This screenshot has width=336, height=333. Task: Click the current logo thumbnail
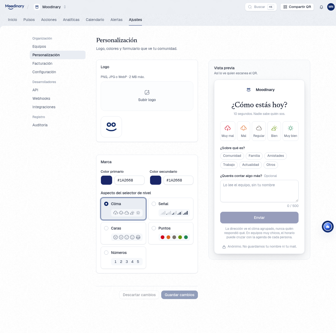pyautogui.click(x=111, y=127)
